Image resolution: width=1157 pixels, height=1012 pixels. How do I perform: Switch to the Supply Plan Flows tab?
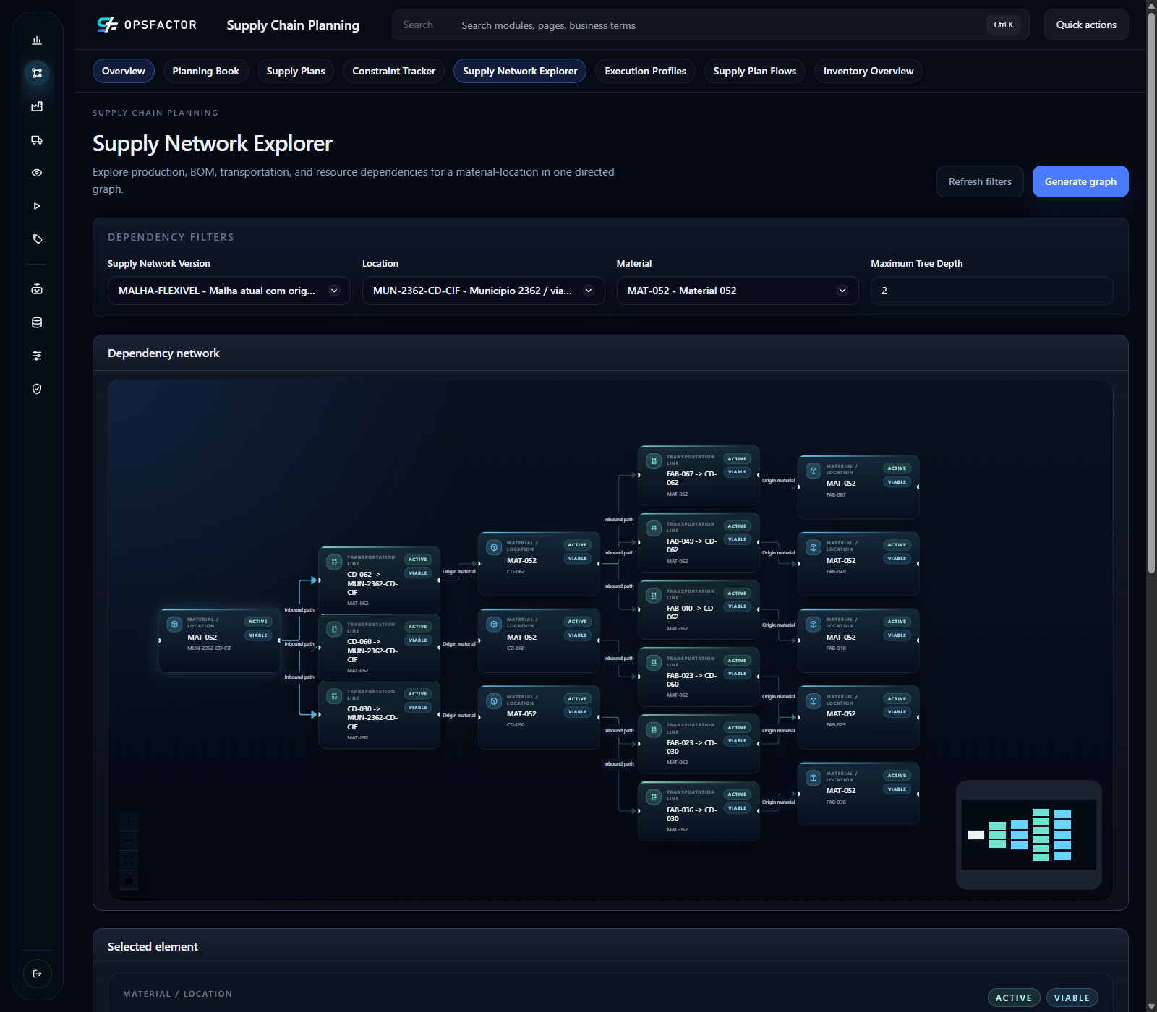point(755,71)
